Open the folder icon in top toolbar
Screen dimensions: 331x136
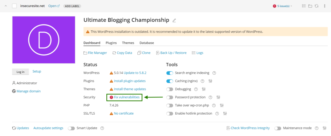(310, 6)
